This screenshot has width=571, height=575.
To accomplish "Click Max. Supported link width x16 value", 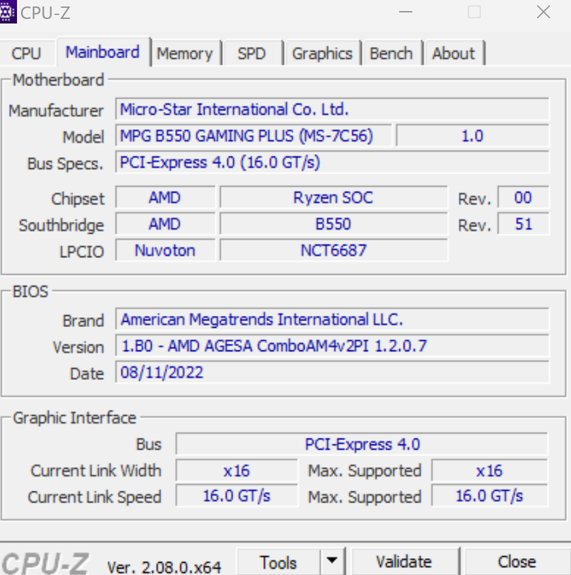I will 489,471.
